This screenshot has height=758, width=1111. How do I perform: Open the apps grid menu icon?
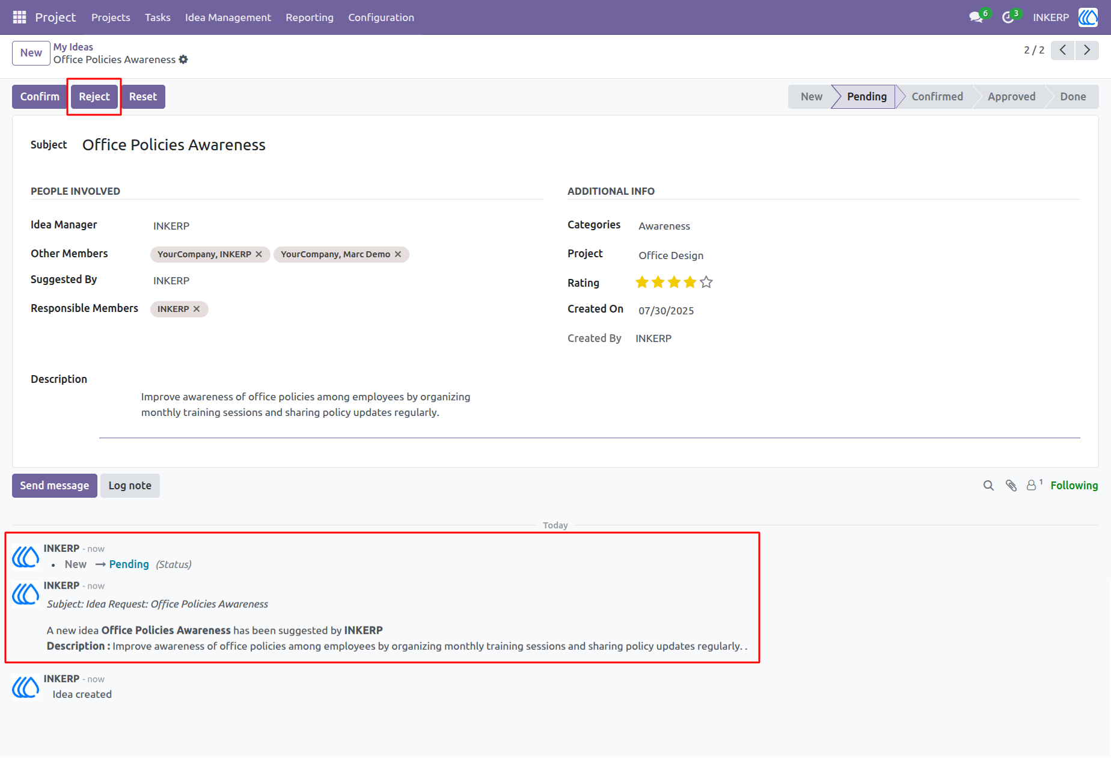[19, 17]
